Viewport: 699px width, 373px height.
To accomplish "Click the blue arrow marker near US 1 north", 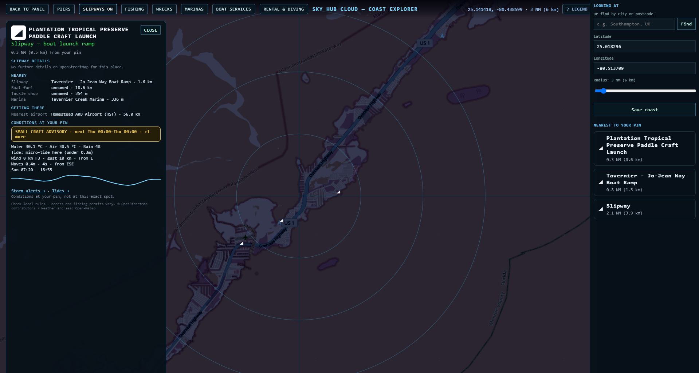I will (442, 36).
